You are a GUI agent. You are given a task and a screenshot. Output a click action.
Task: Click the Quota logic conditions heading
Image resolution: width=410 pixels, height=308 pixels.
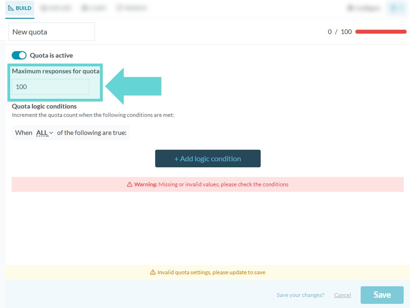(x=44, y=106)
